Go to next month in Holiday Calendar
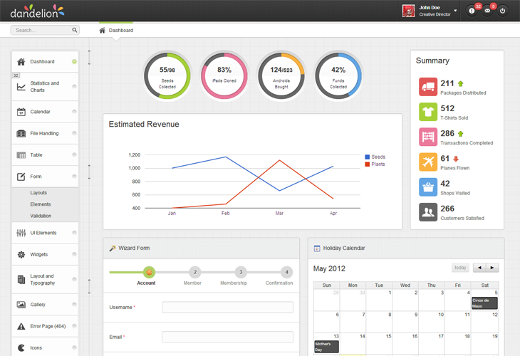The image size is (520, 356). click(492, 268)
